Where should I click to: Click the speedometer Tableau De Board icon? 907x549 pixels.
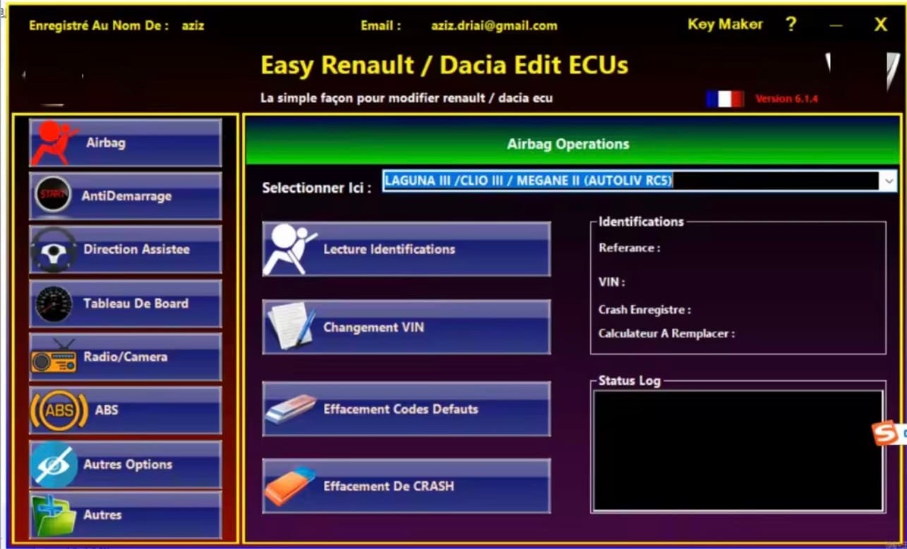pos(54,304)
